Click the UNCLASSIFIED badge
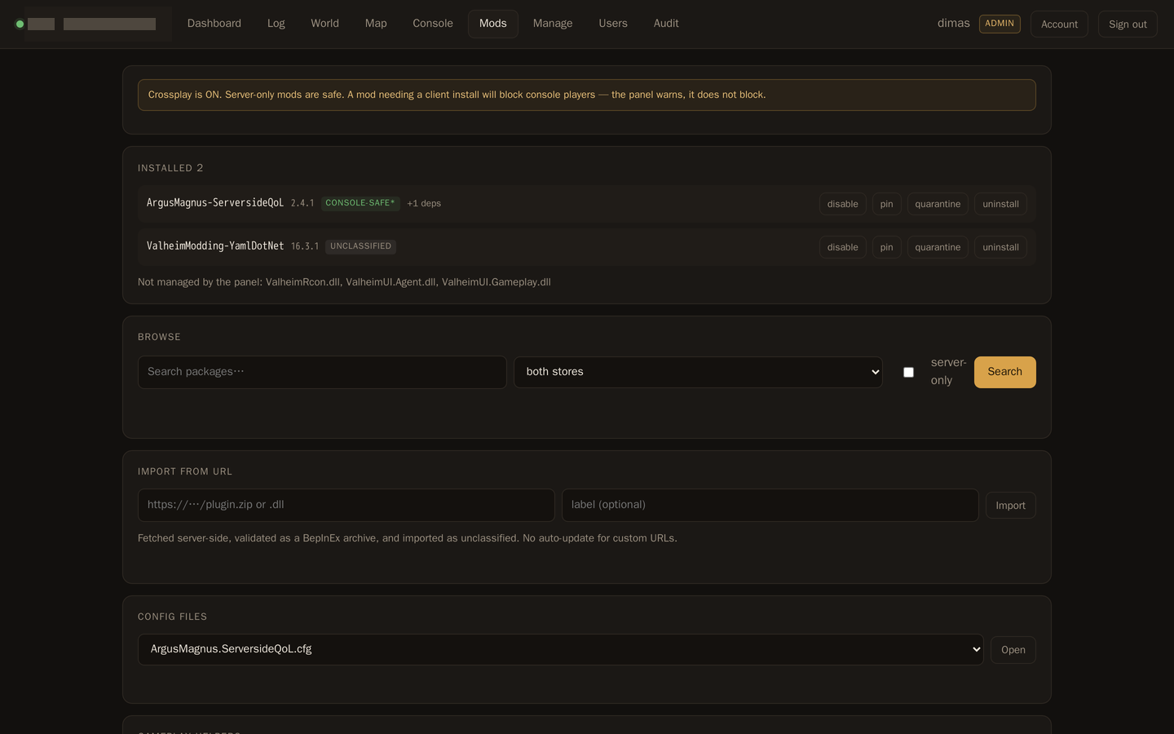Image resolution: width=1174 pixels, height=734 pixels. point(361,246)
